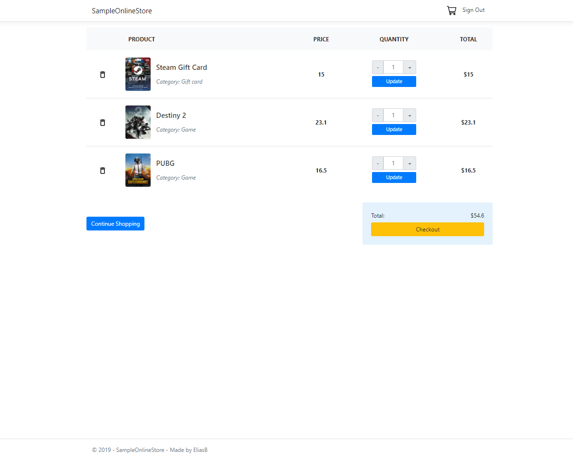
Task: Click the Continue Shopping button
Action: click(x=115, y=224)
